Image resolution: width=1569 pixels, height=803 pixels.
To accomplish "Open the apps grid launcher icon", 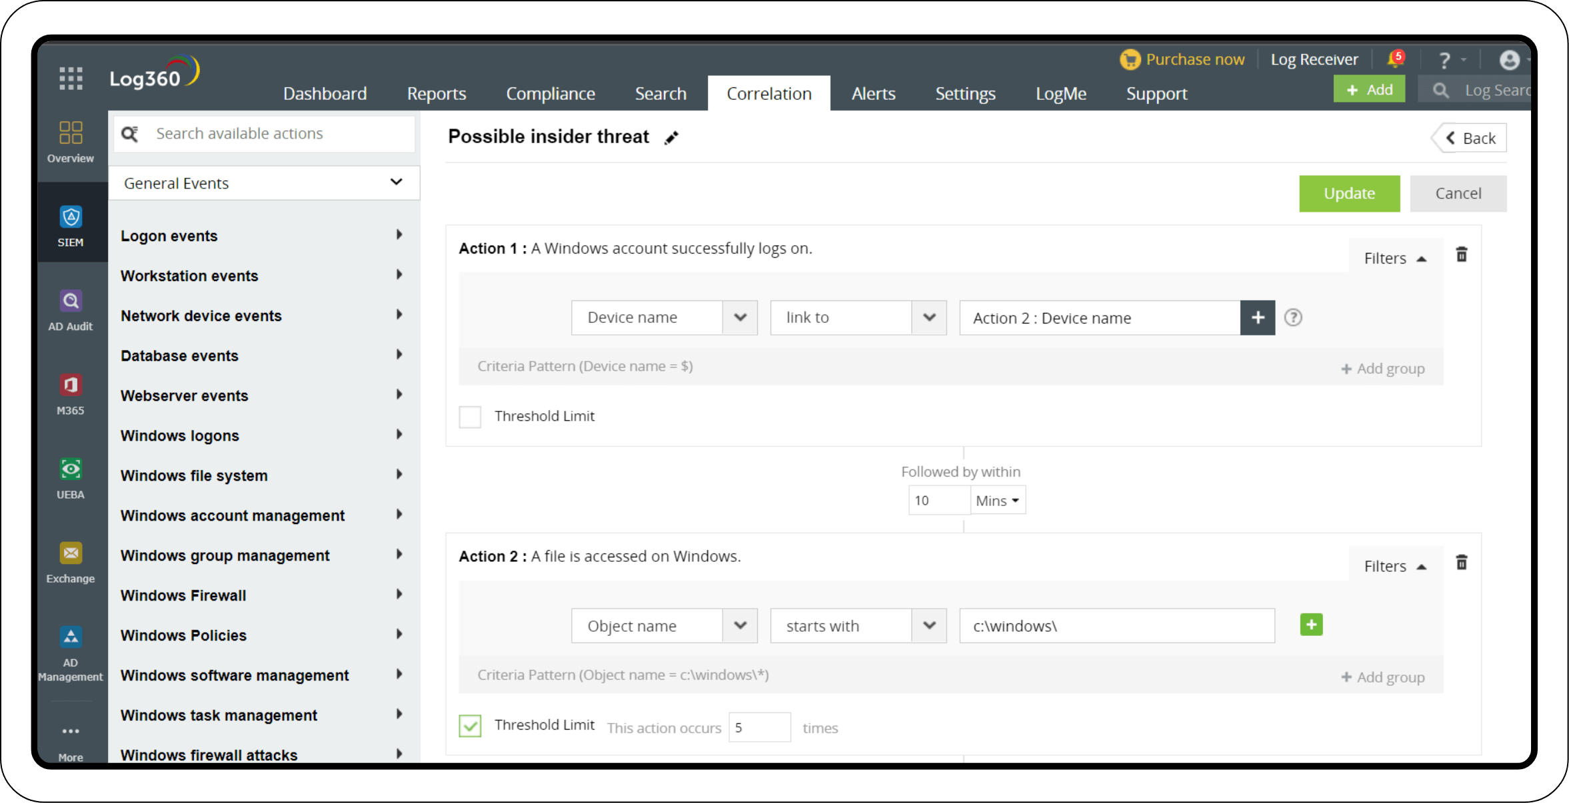I will click(71, 79).
